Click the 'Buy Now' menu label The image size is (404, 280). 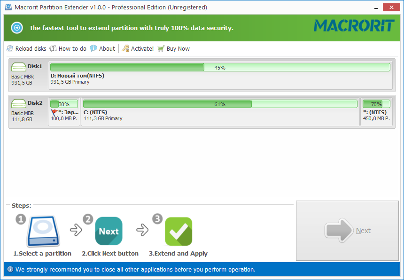(178, 48)
